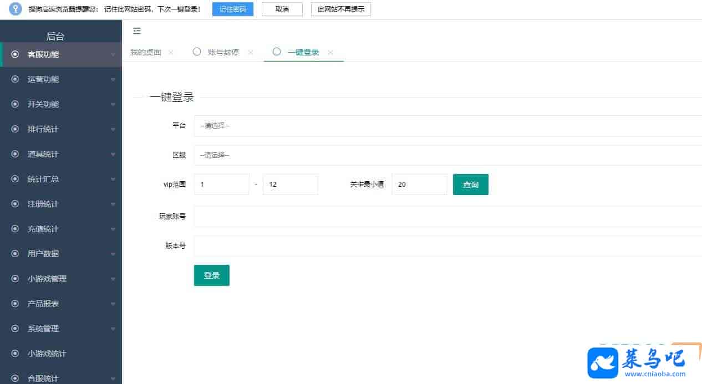Expand the 客服功能 sidebar arrow
Image resolution: width=702 pixels, height=384 pixels.
click(113, 55)
